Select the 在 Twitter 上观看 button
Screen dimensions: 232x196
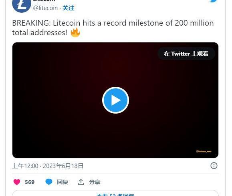(186, 54)
